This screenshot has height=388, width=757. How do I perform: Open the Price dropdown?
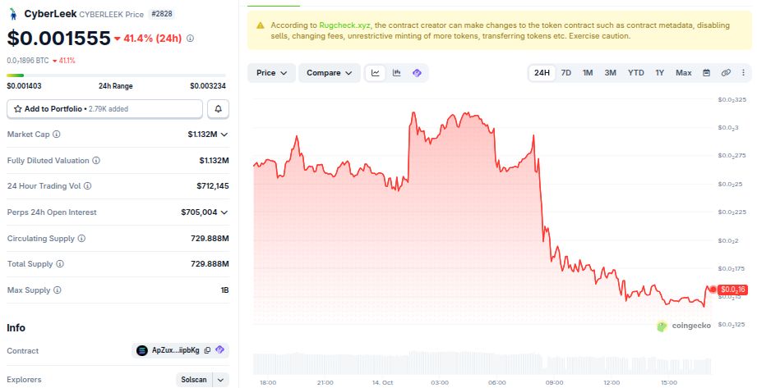pyautogui.click(x=271, y=73)
